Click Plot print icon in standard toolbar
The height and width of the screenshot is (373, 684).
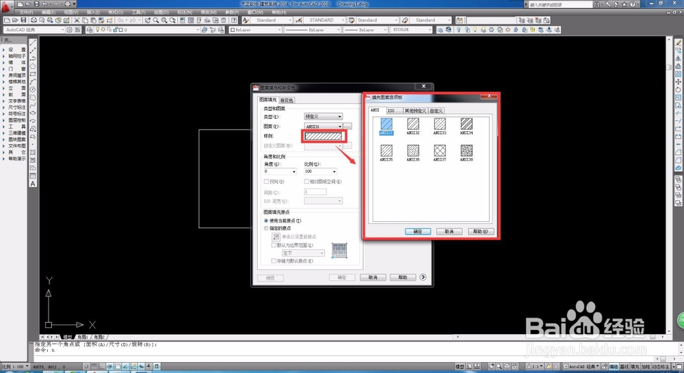point(34,20)
